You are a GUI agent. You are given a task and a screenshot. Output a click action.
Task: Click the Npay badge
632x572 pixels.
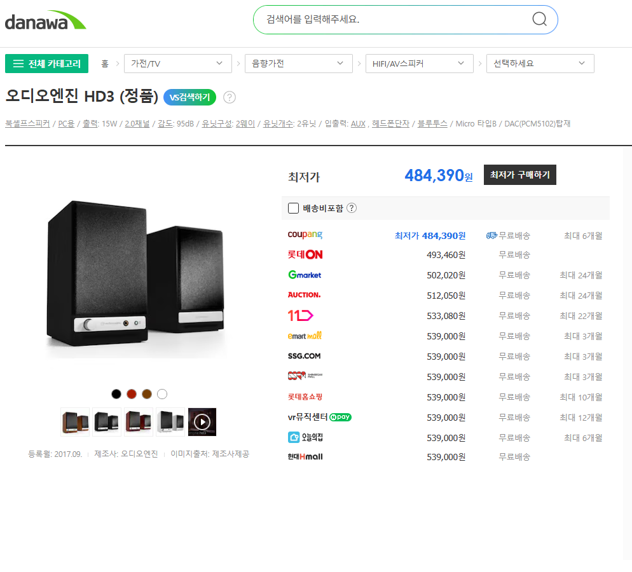pyautogui.click(x=341, y=418)
